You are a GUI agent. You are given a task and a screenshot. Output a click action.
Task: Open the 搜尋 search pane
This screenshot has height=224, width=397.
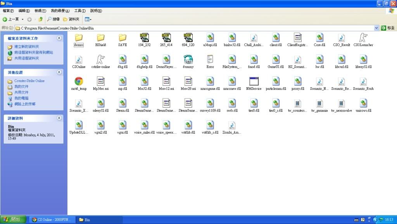point(54,19)
